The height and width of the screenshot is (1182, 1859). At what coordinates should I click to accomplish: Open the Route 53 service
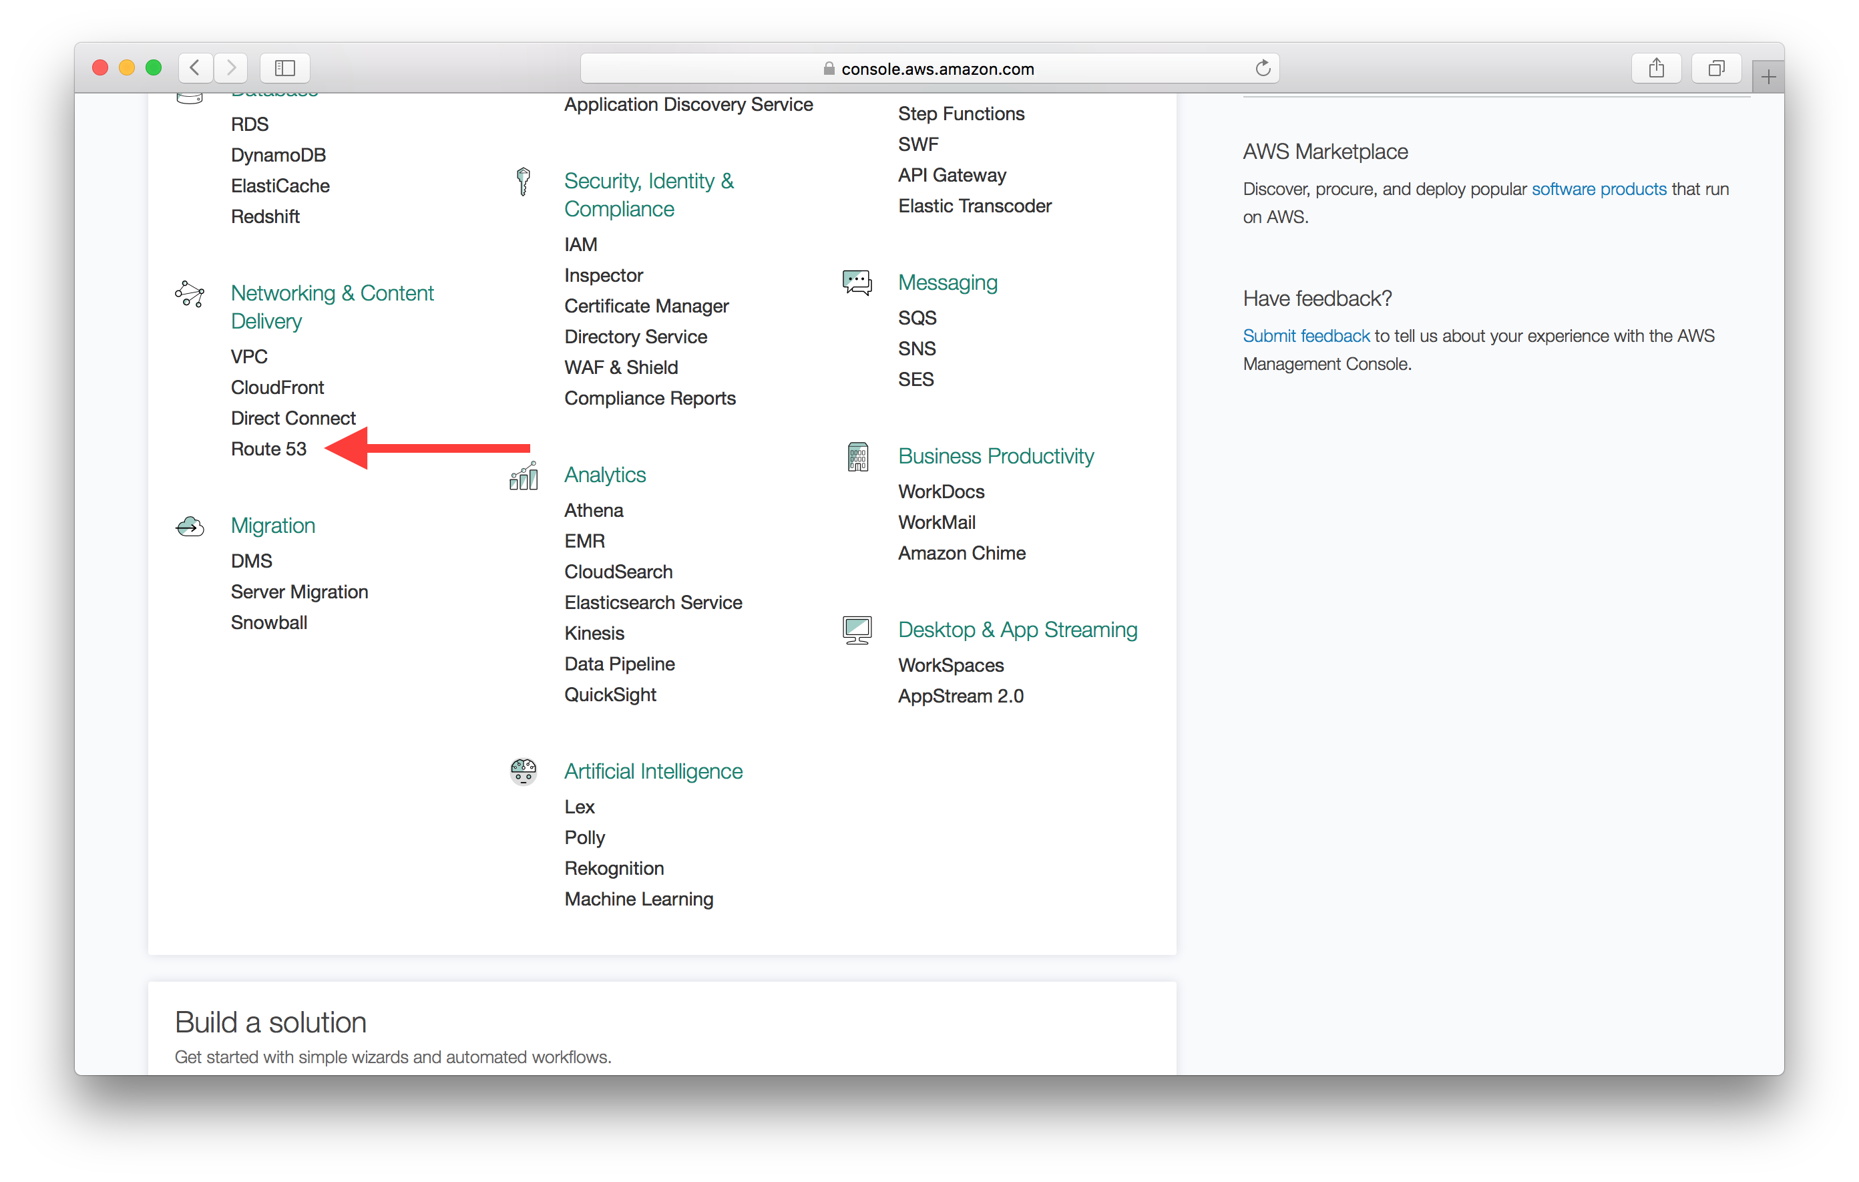(x=268, y=449)
